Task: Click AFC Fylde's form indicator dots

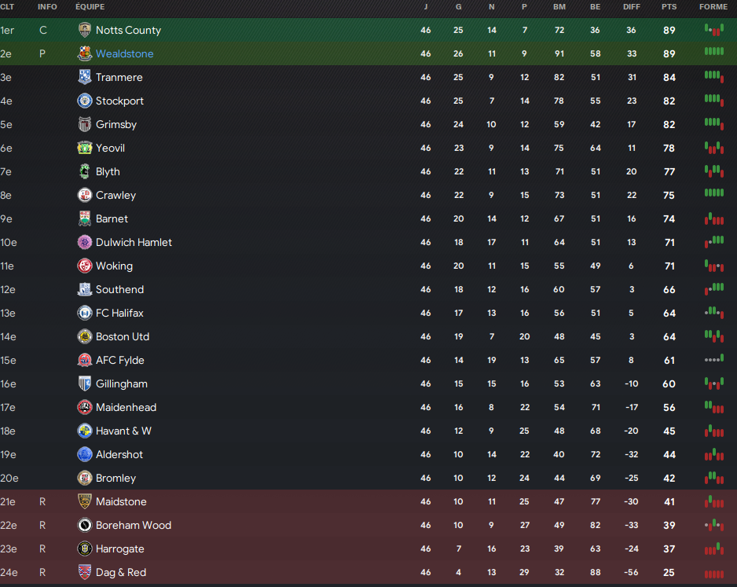Action: click(713, 359)
